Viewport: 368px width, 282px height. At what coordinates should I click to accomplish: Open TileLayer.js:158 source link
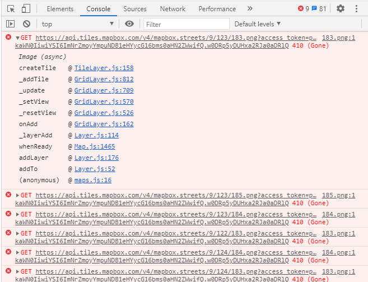[104, 68]
